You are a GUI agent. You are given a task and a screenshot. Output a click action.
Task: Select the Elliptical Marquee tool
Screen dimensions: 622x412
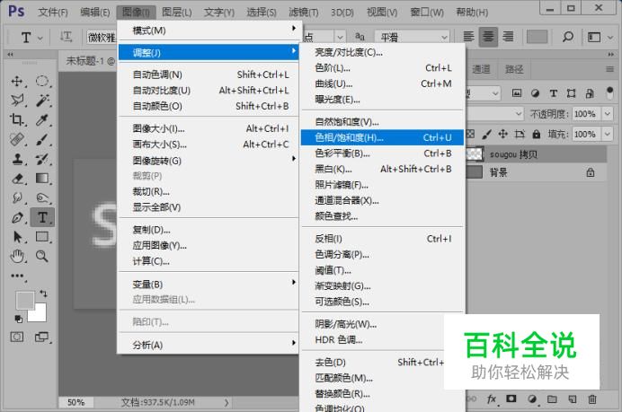click(x=42, y=81)
